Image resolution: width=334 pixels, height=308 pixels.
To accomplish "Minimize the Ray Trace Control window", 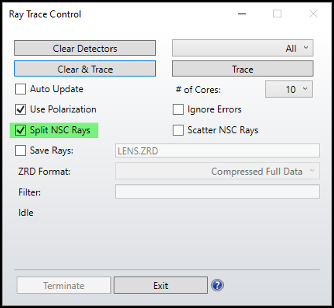I will [x=242, y=14].
